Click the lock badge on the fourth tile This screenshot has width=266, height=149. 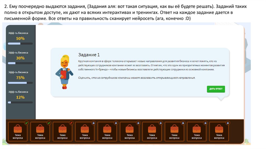point(93,123)
